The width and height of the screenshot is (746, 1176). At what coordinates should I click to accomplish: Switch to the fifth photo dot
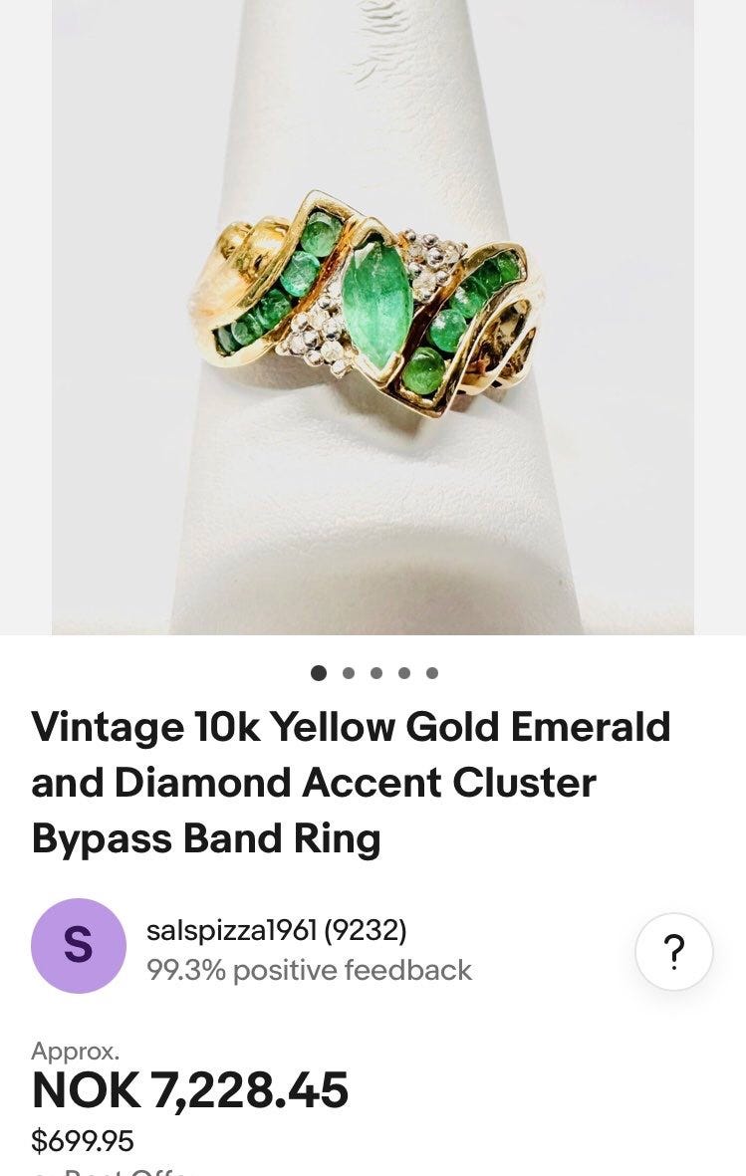432,673
